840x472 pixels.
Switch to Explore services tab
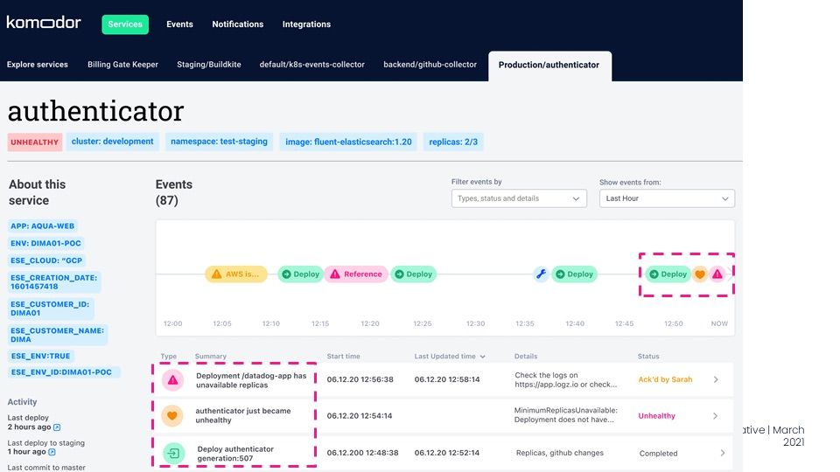[x=38, y=64]
